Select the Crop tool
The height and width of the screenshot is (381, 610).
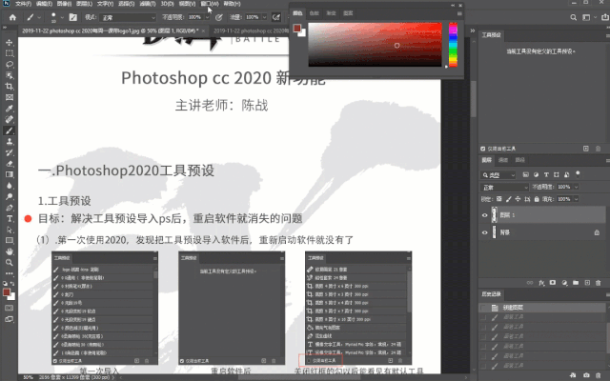pyautogui.click(x=10, y=87)
